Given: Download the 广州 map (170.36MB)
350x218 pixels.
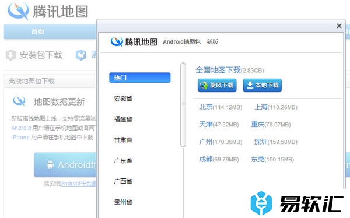Looking at the screenshot, I should coord(220,142).
